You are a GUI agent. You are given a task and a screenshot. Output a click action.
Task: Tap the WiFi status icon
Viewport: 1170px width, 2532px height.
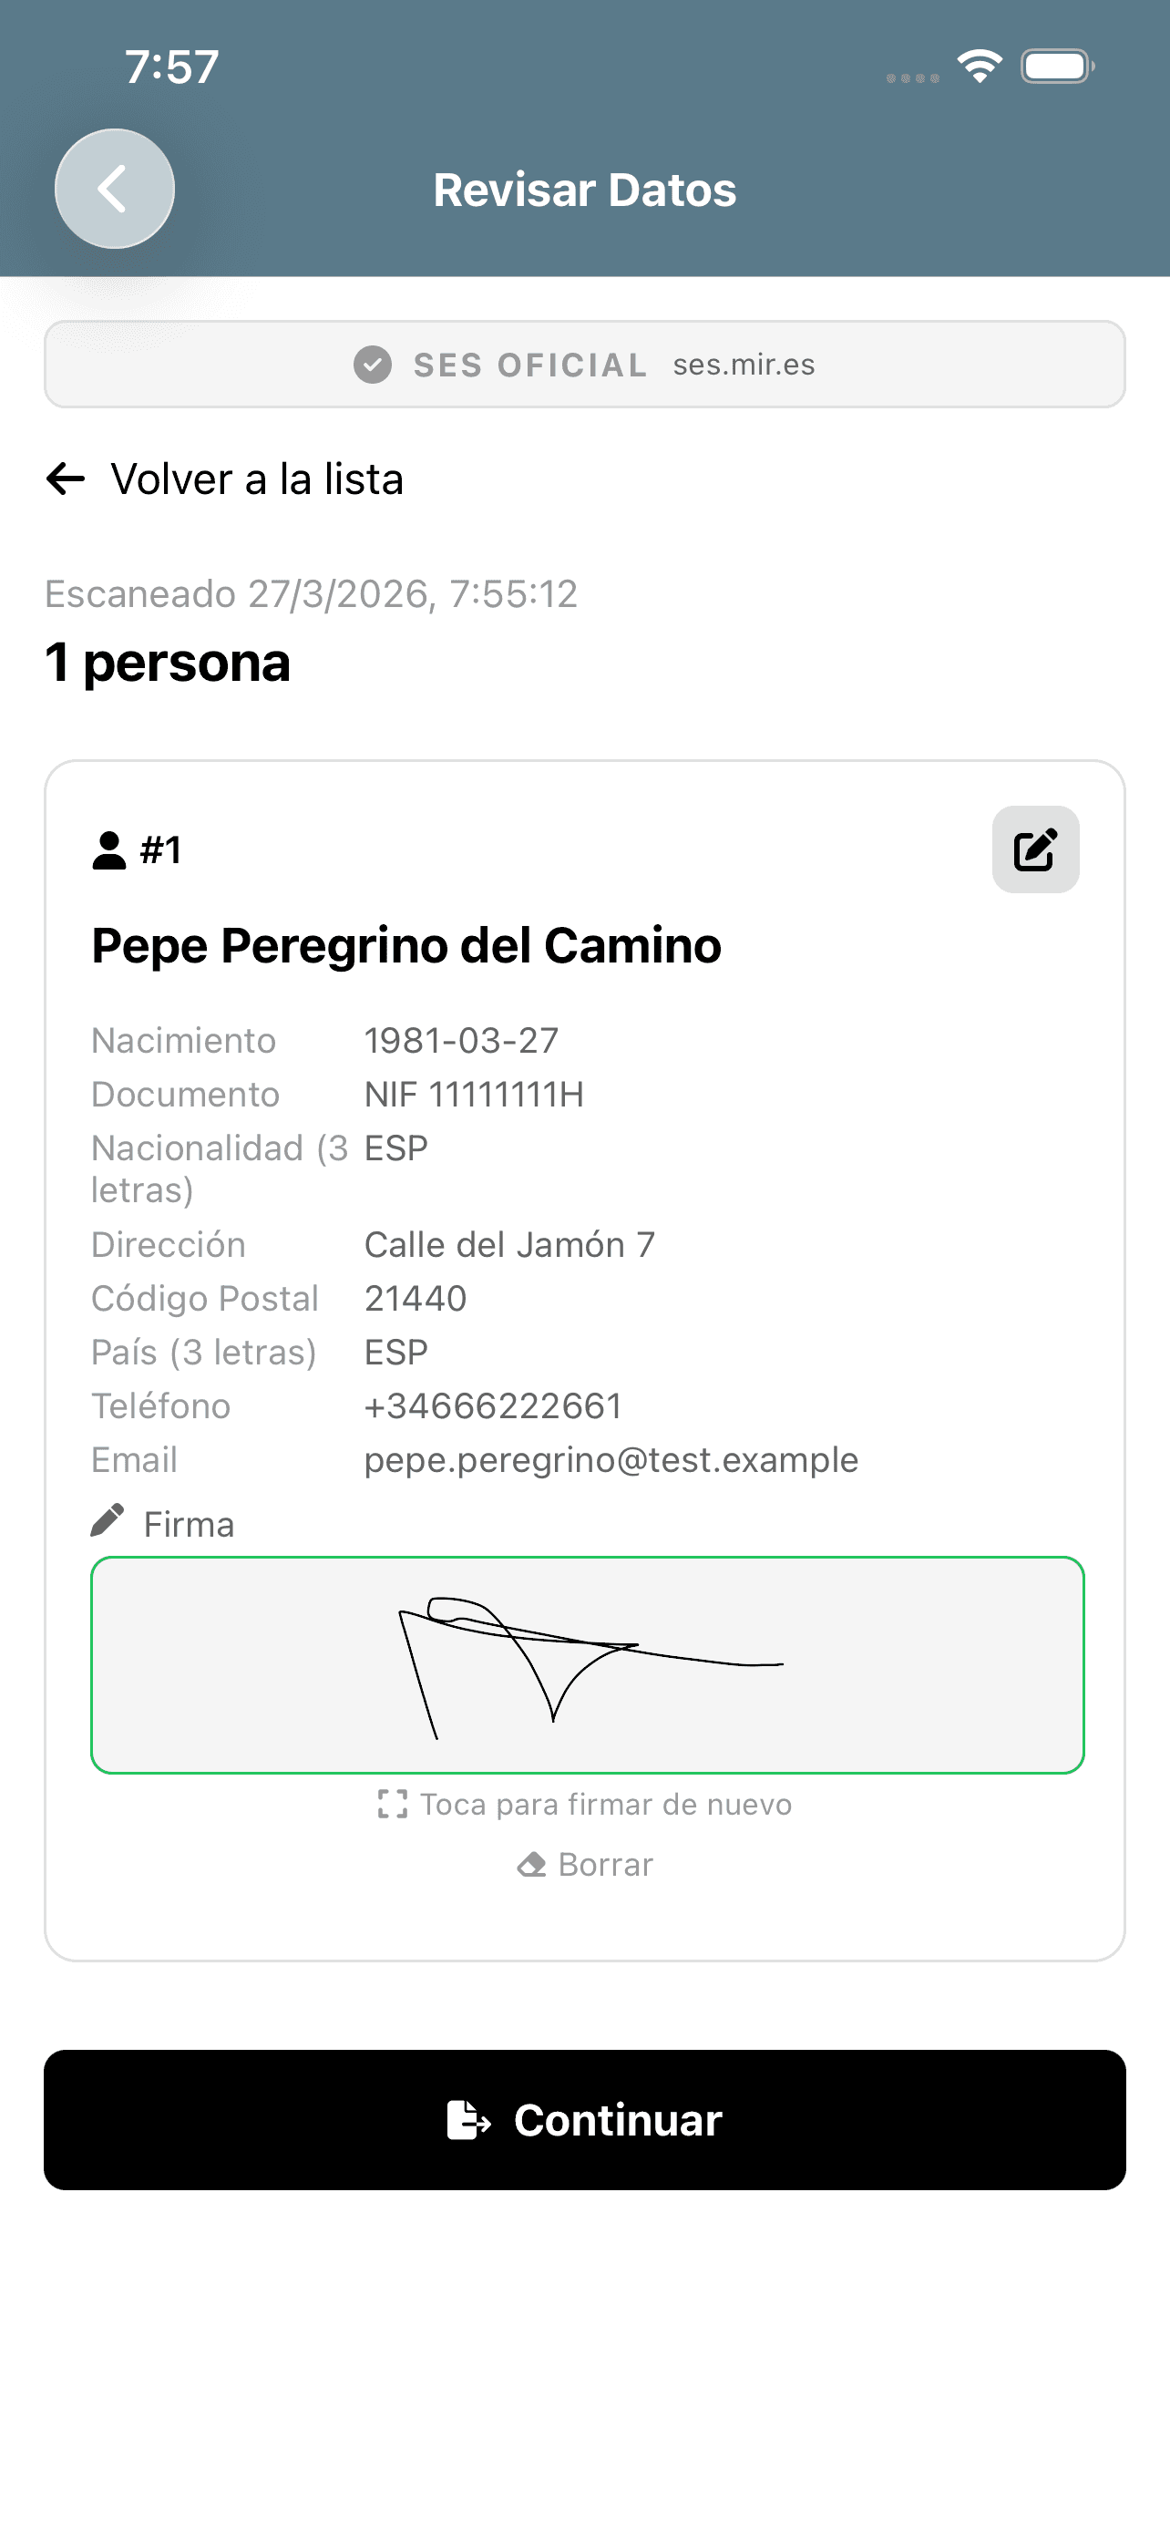[979, 67]
